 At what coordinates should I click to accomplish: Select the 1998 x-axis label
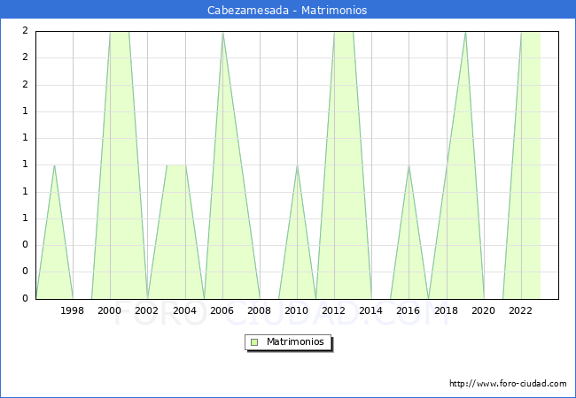(73, 310)
